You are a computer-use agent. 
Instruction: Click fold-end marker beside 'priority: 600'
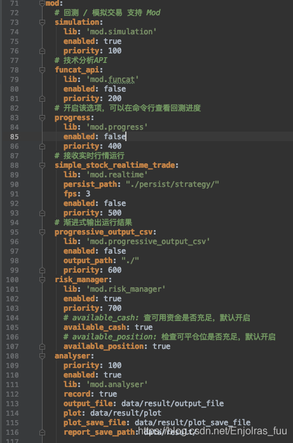(42, 270)
